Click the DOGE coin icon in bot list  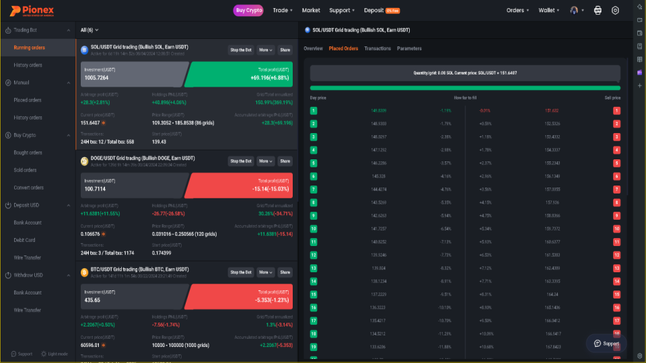pos(85,161)
